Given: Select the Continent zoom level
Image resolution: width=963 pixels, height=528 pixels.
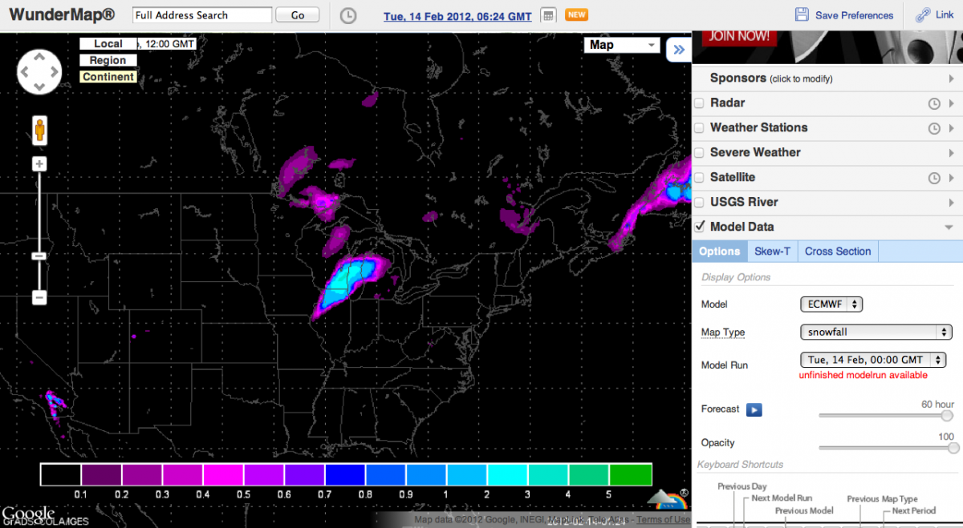Looking at the screenshot, I should (108, 77).
